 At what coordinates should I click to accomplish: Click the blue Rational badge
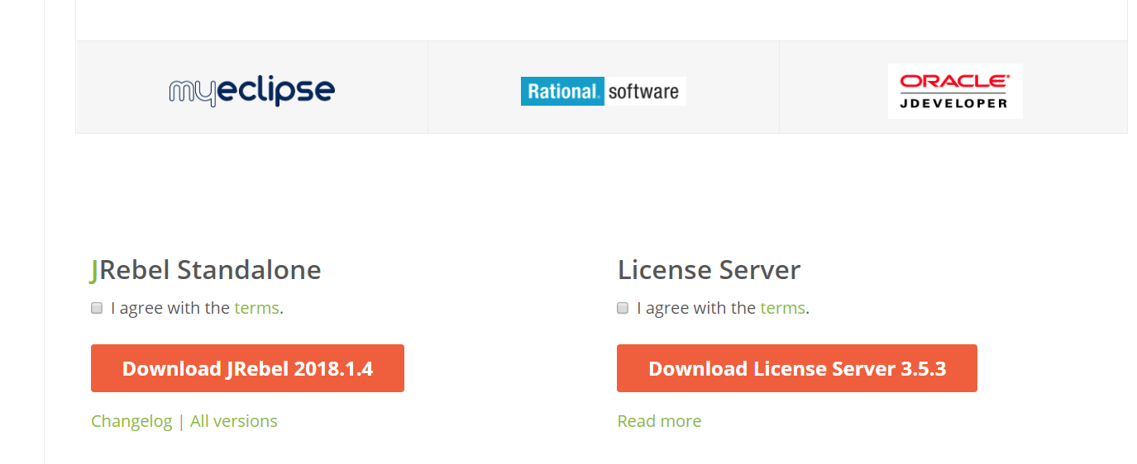(x=562, y=91)
